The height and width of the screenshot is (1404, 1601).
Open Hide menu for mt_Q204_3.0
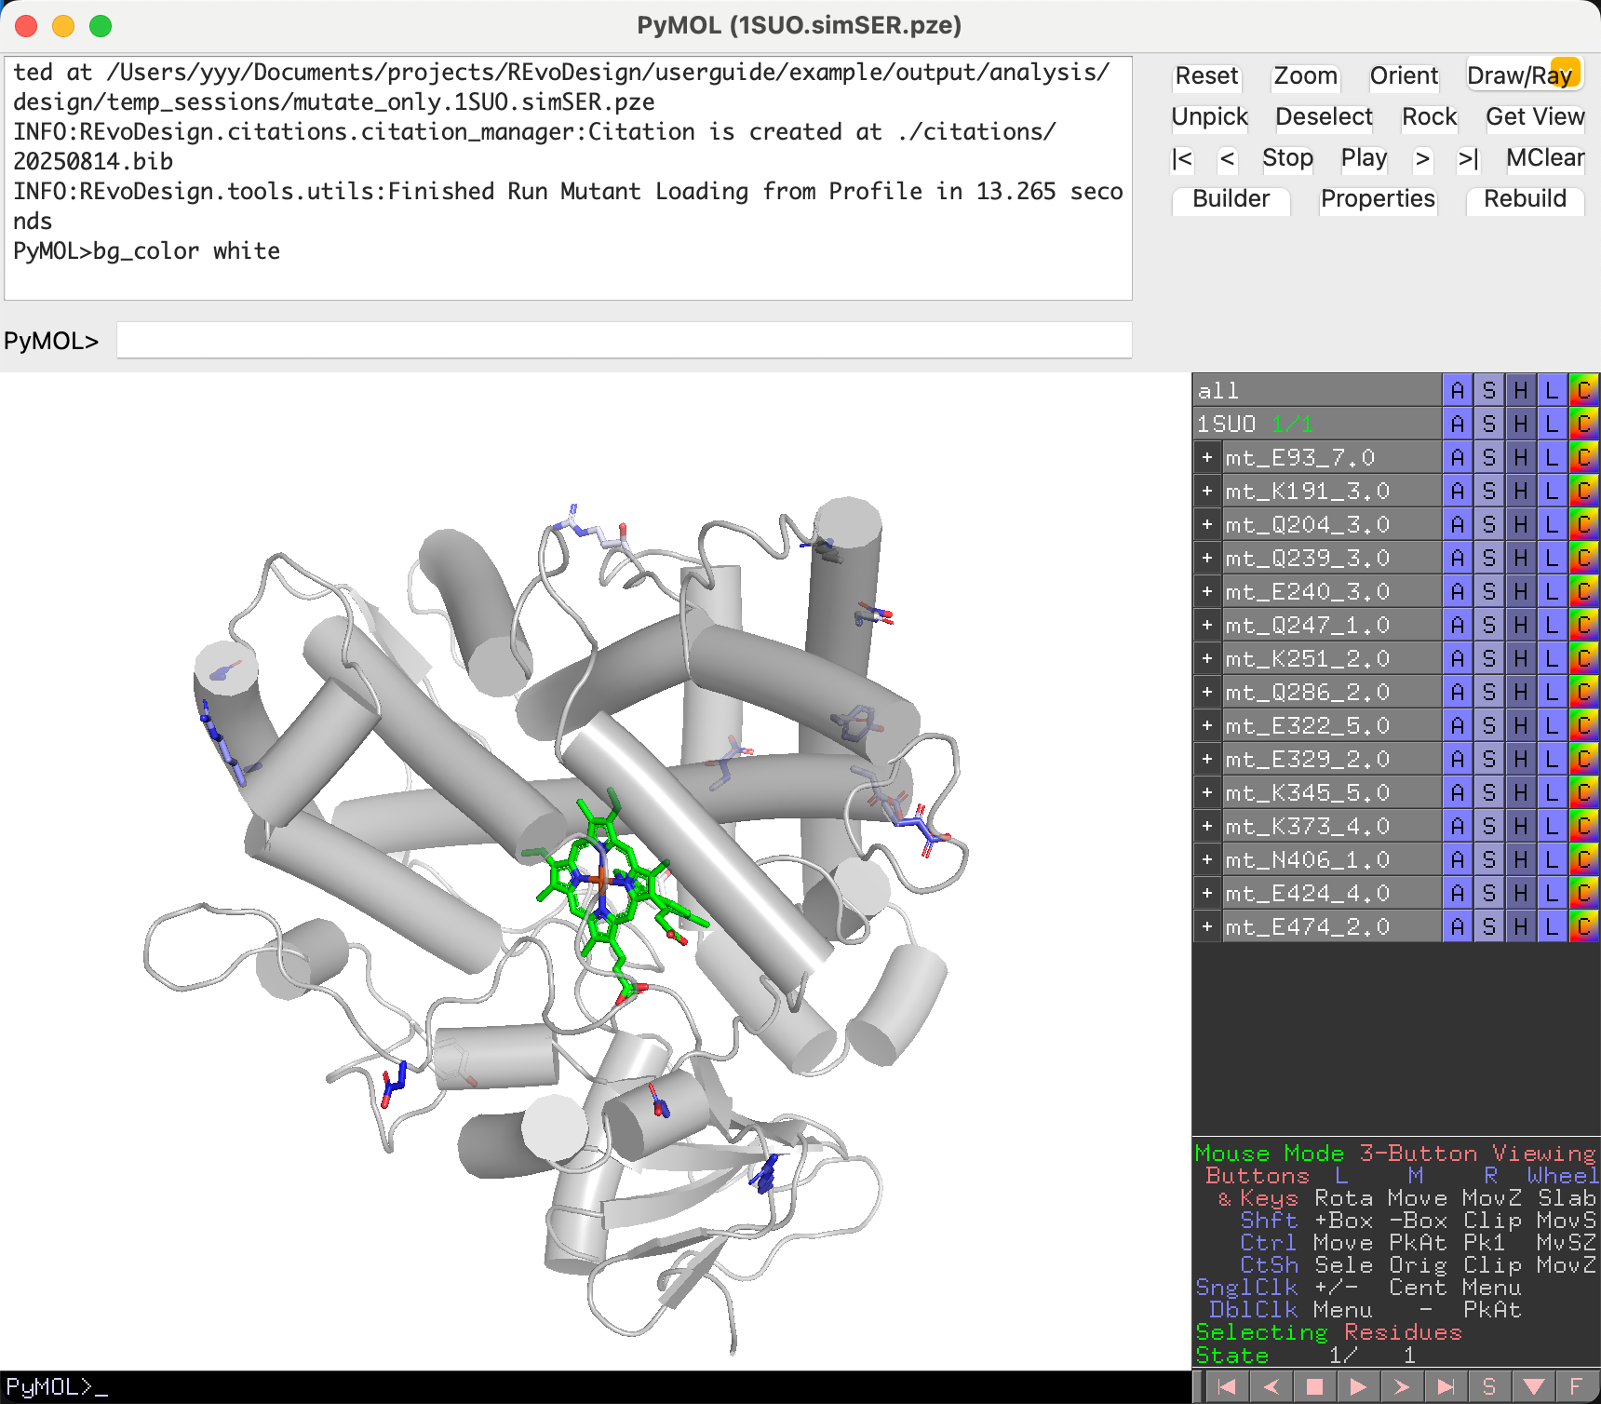1521,524
